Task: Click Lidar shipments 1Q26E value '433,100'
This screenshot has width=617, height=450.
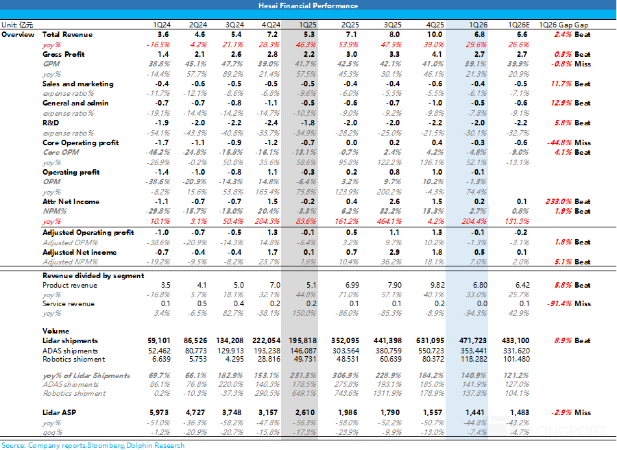Action: (x=516, y=340)
